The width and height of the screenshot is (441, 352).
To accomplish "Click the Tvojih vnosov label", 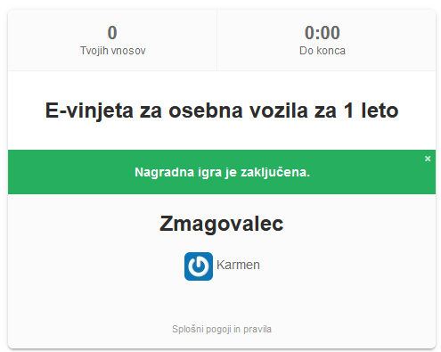I will [x=113, y=51].
